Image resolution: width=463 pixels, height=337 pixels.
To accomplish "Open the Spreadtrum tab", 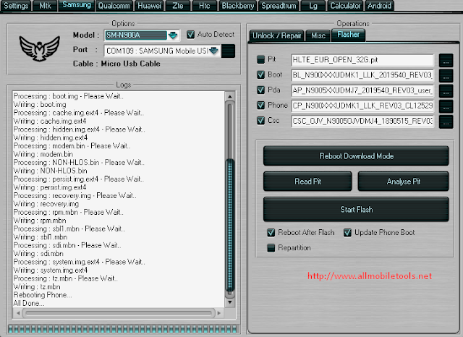I will tap(279, 6).
